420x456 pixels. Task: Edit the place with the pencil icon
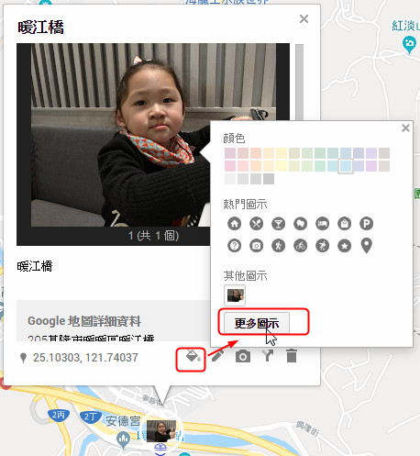(217, 356)
